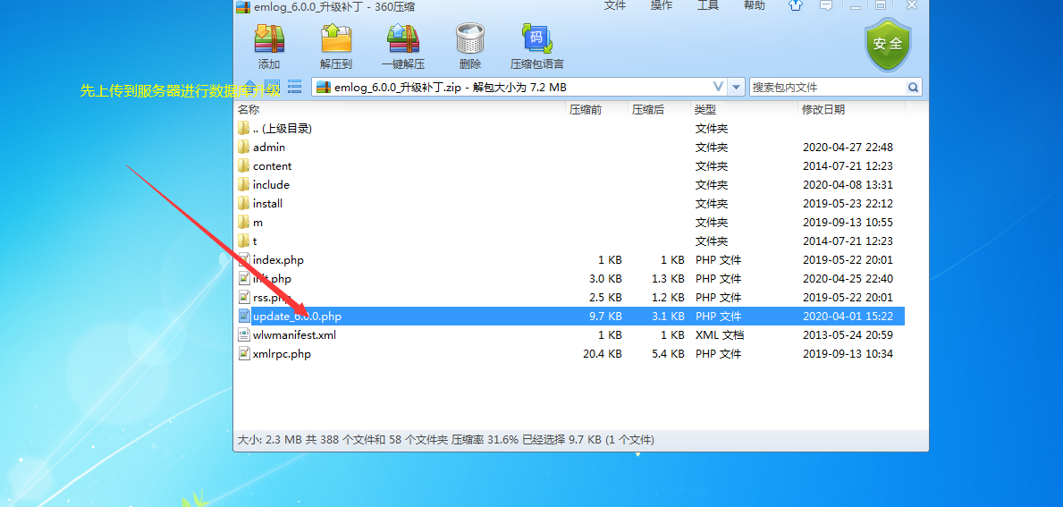Viewport: 1063px width, 507px height.
Task: Open the 工具 menu
Action: coord(707,6)
